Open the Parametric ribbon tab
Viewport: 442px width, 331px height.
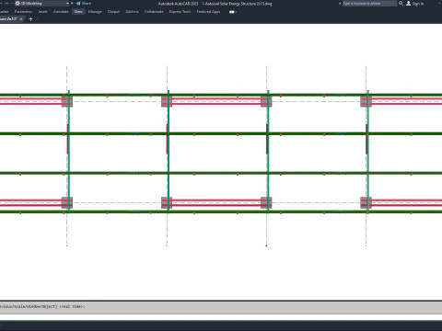click(23, 12)
